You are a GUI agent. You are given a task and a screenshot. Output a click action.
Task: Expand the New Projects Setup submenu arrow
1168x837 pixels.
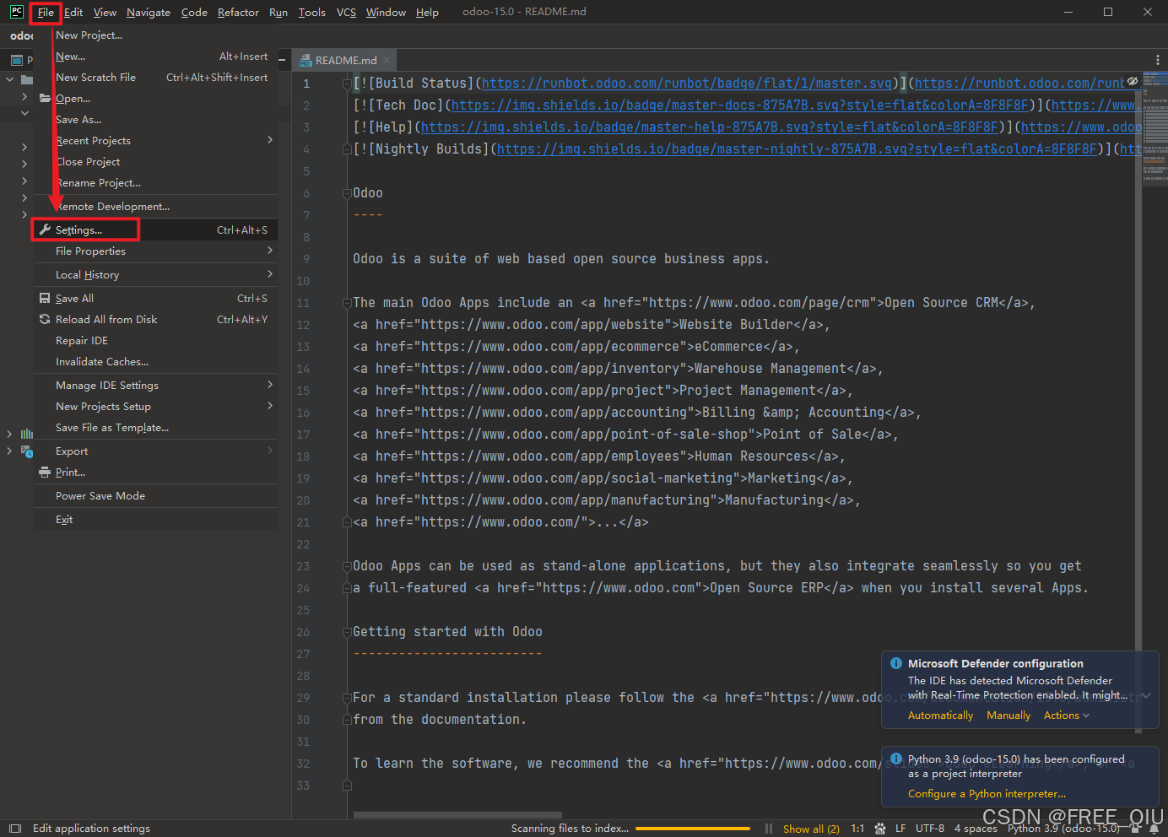pyautogui.click(x=270, y=406)
